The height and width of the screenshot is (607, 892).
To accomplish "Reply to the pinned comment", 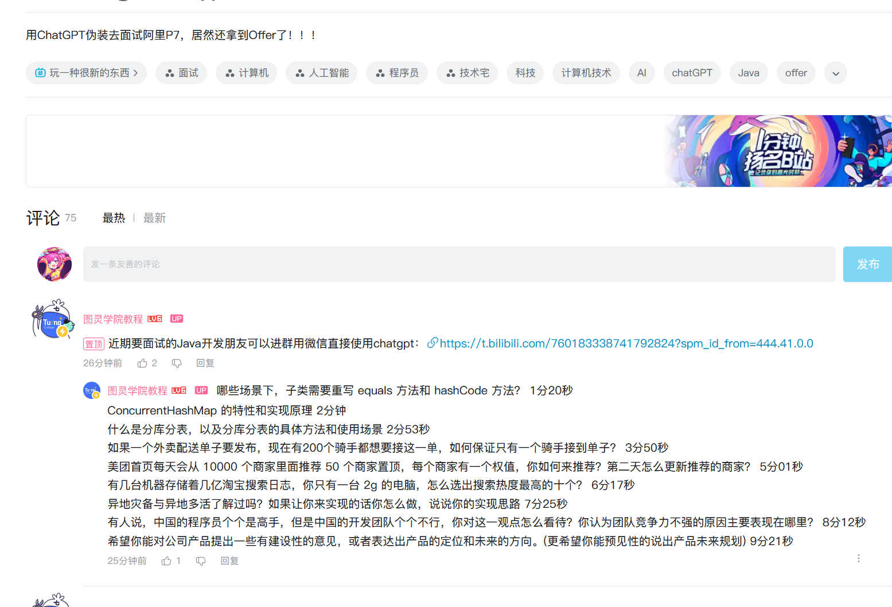I will click(205, 363).
